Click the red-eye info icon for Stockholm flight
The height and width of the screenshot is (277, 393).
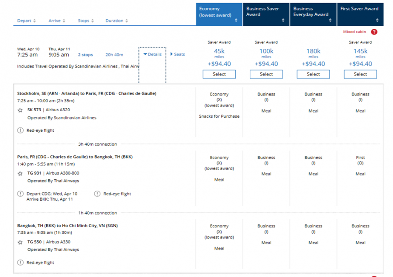coord(20,130)
